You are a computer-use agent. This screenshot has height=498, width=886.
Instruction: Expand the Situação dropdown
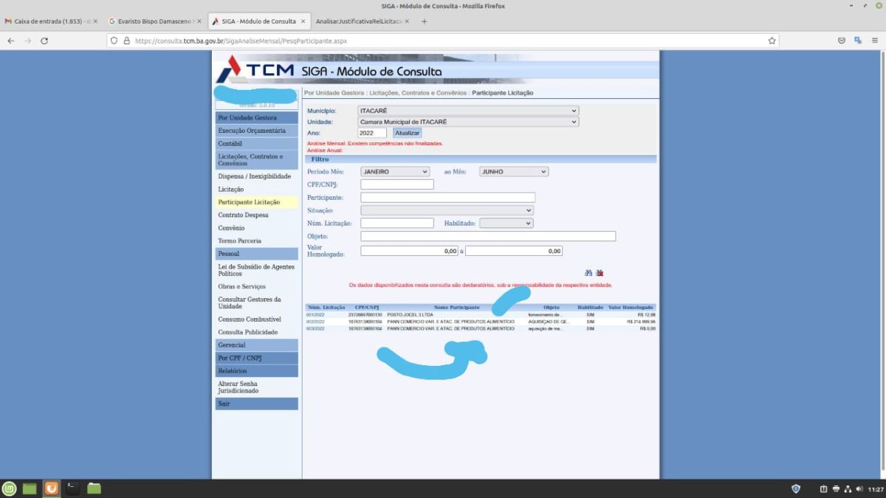pyautogui.click(x=447, y=210)
